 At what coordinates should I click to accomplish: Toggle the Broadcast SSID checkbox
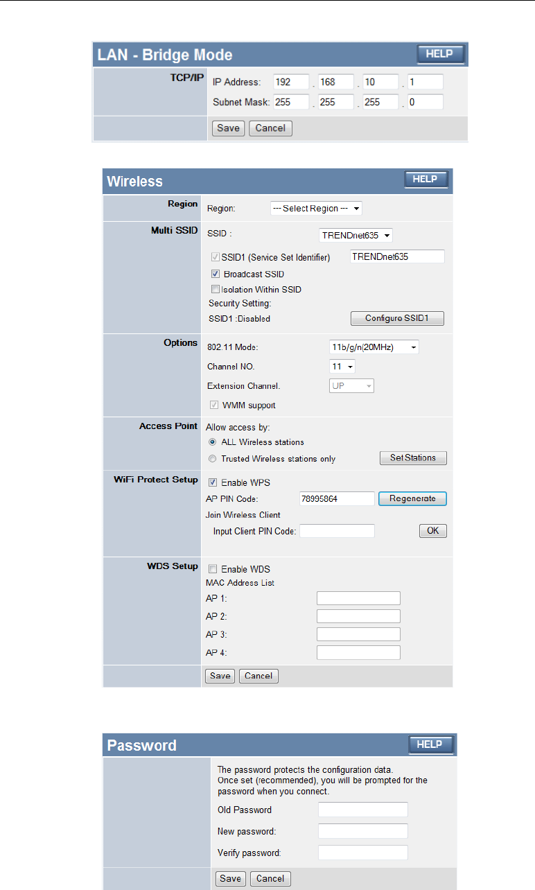coord(216,274)
